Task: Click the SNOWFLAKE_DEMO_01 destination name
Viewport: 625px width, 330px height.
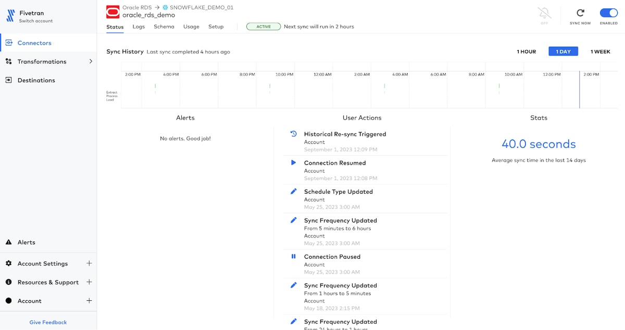Action: coord(202,8)
